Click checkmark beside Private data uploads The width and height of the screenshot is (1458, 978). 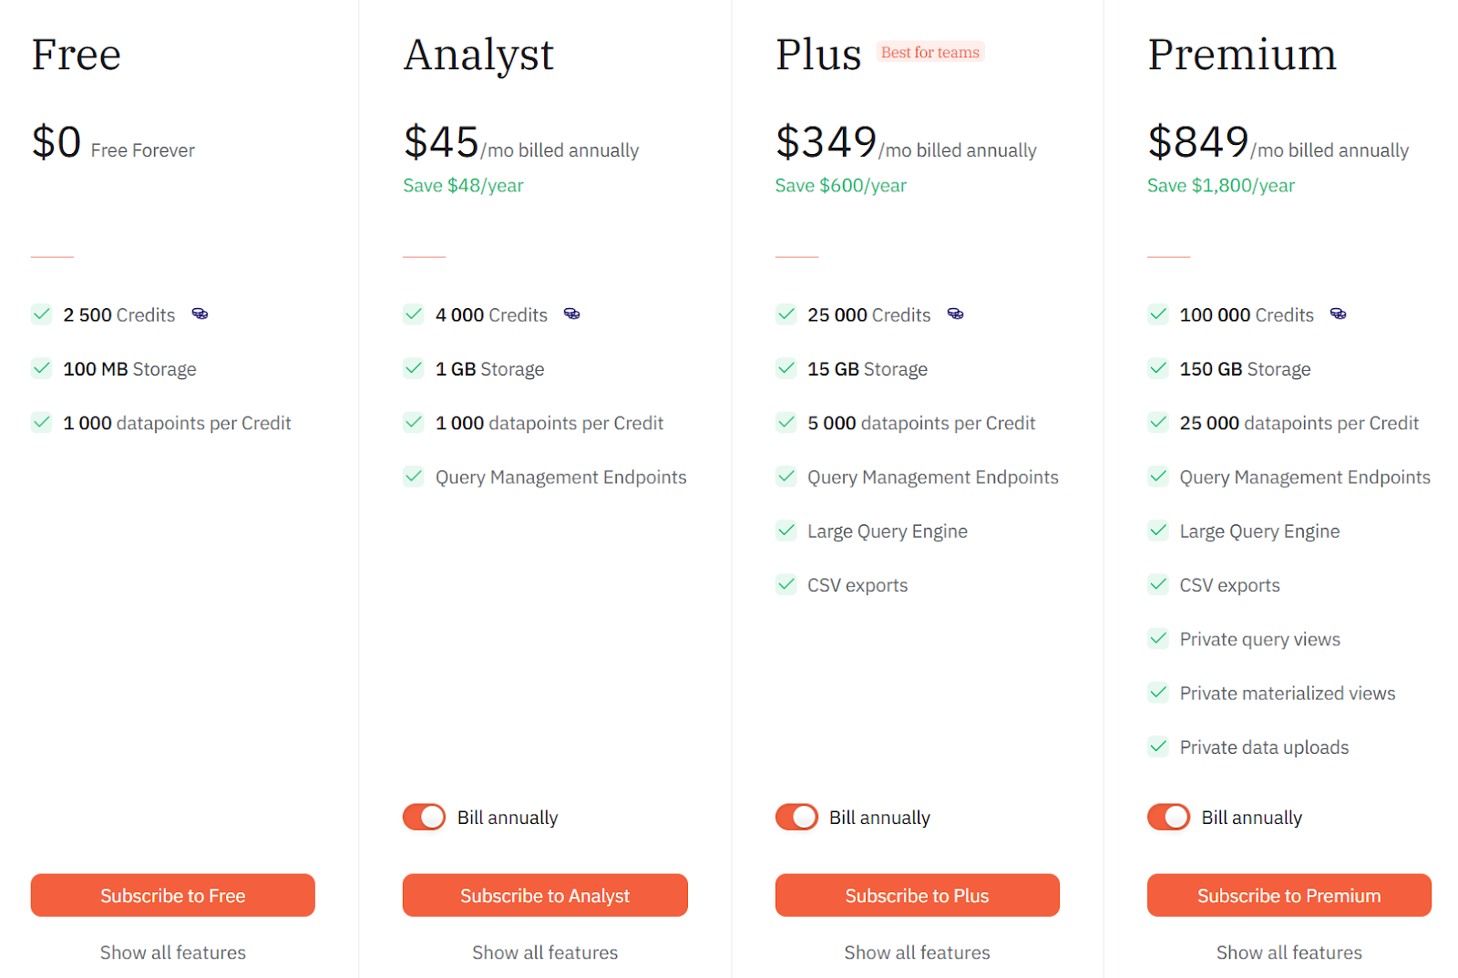point(1158,746)
